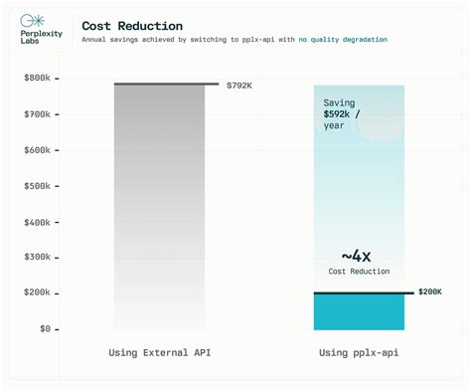471x392 pixels.
Task: Click the $0 y-axis tick label
Action: tap(46, 329)
